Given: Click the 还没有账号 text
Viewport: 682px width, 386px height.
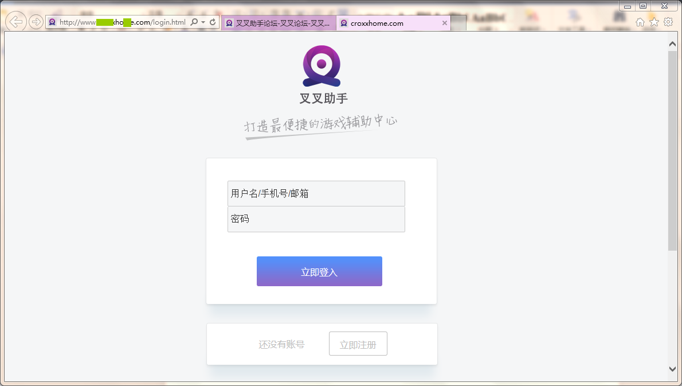Looking at the screenshot, I should (281, 344).
